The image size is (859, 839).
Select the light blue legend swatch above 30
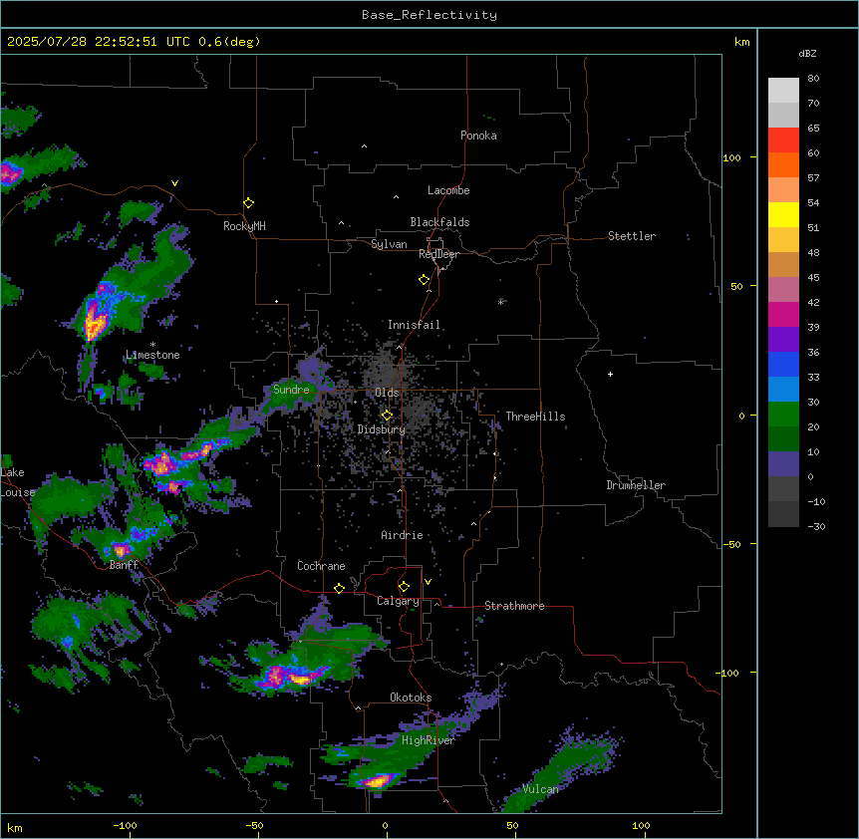(x=783, y=389)
